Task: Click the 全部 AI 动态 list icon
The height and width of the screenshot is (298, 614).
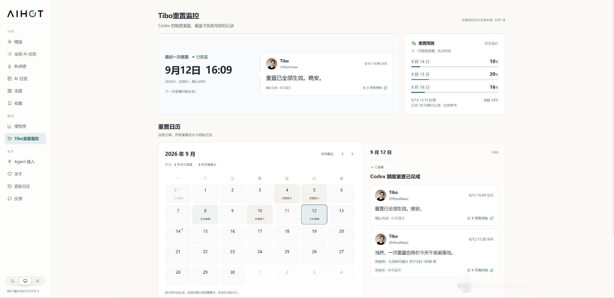Action: pos(10,54)
